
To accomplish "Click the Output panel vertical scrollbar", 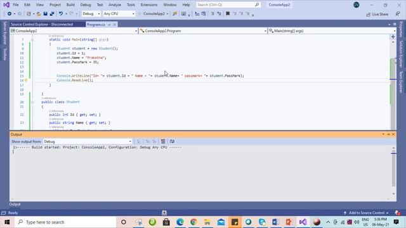I will 393,170.
